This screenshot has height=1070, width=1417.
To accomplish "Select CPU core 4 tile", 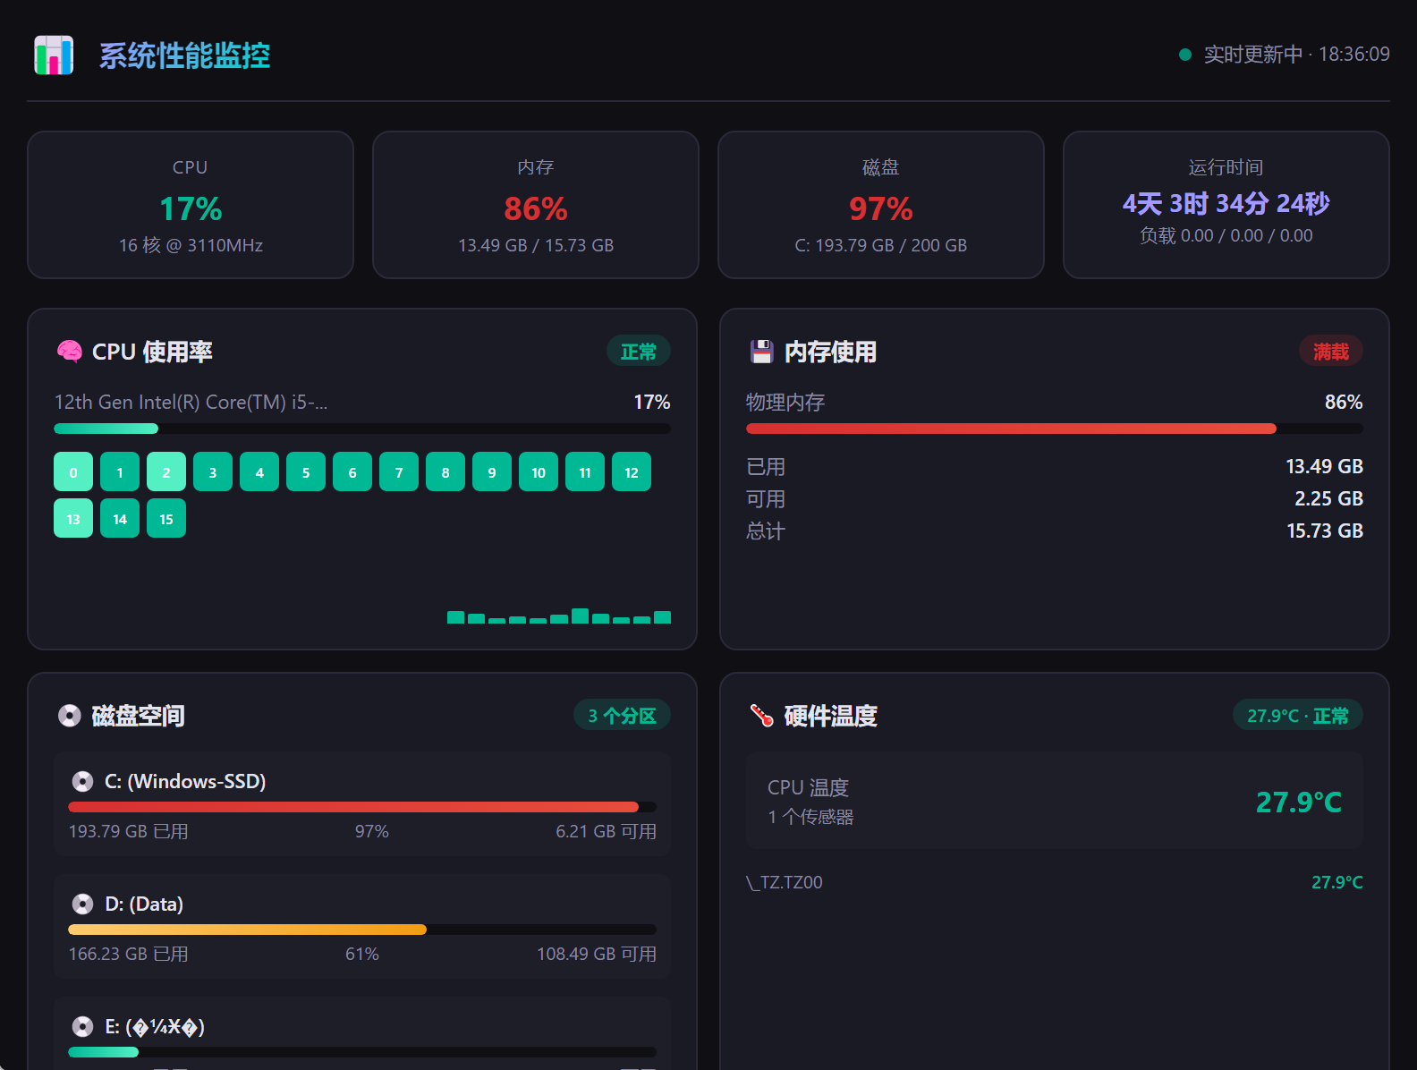I will click(x=259, y=472).
